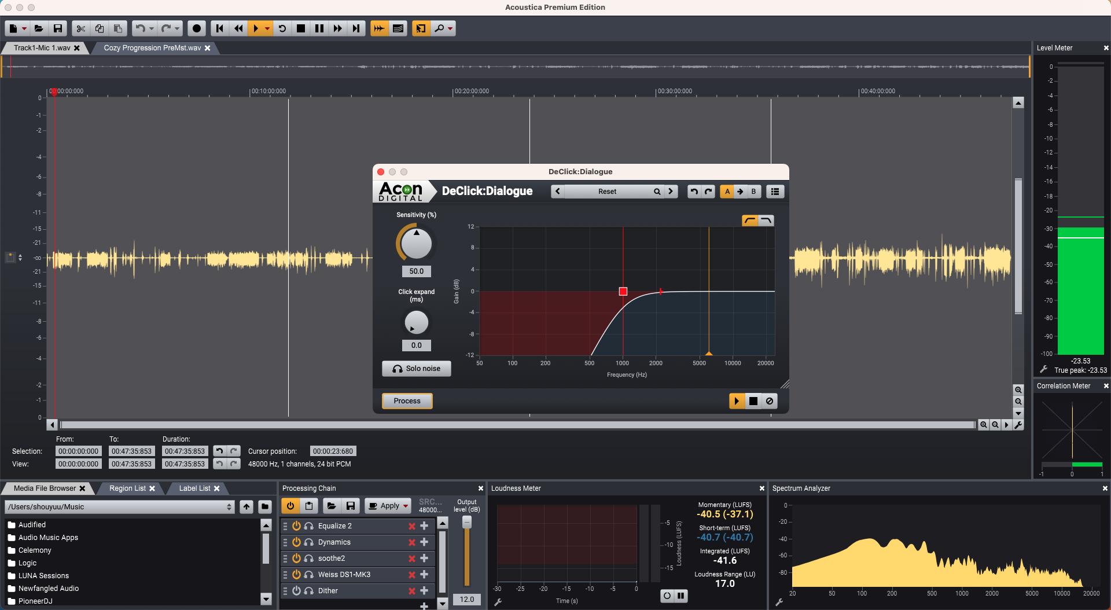The height and width of the screenshot is (610, 1111).
Task: Select the Media File Browser tab
Action: pyautogui.click(x=45, y=488)
